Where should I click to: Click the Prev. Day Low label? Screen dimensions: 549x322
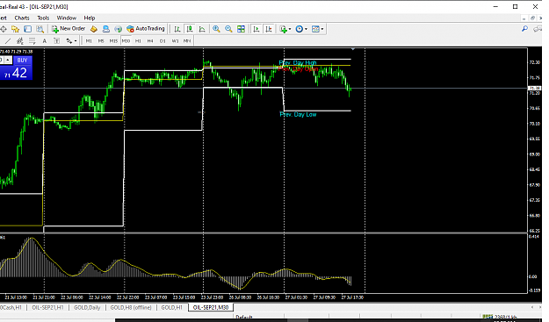(x=298, y=114)
